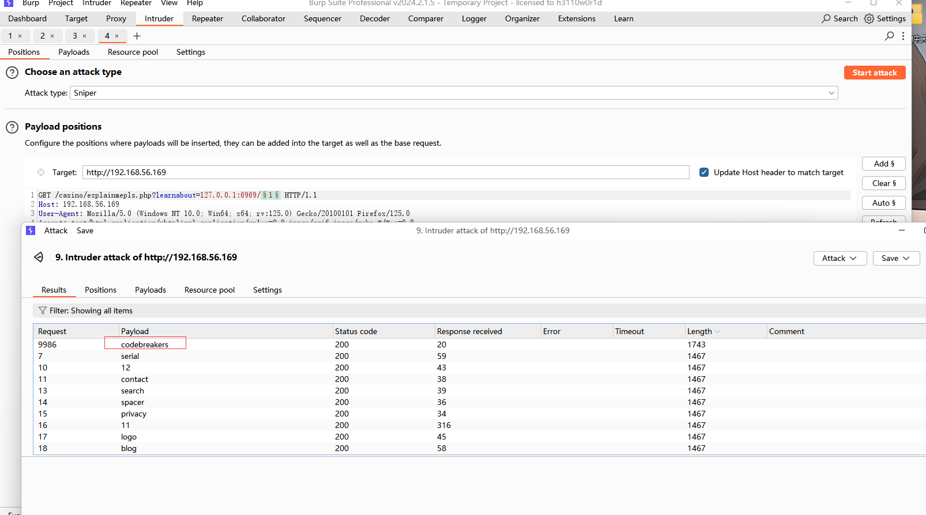Switch to the Proxy tool tab
Image resolution: width=926 pixels, height=515 pixels.
coord(116,18)
